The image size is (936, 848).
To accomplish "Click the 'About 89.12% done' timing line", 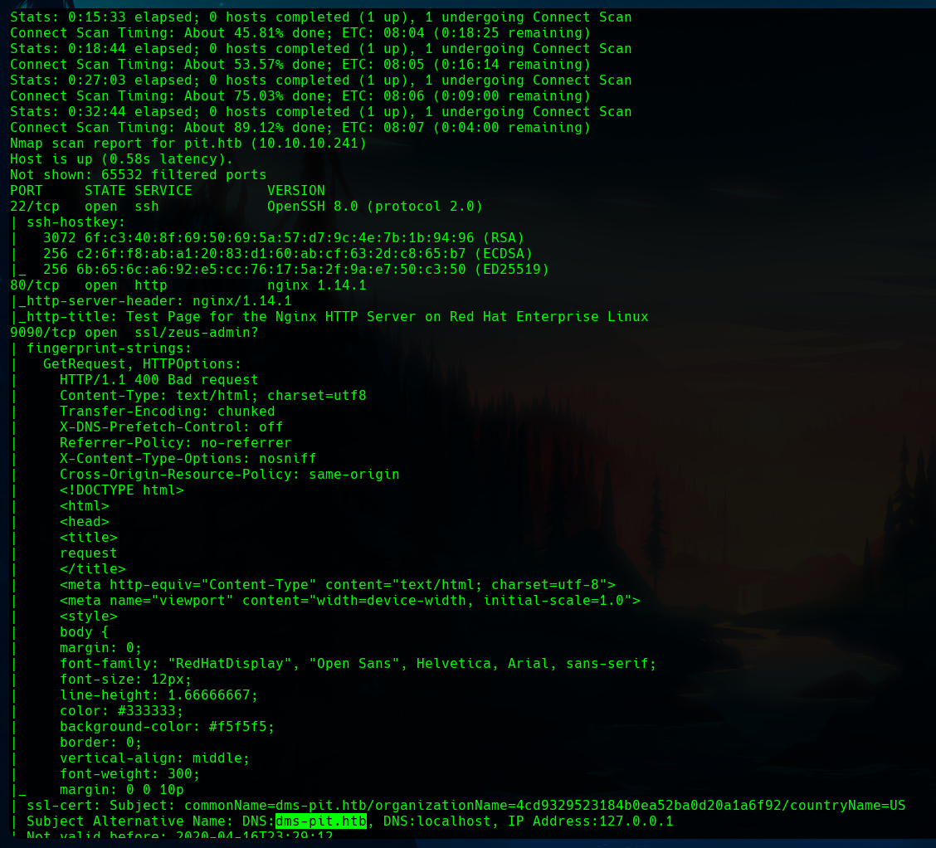I will point(300,128).
